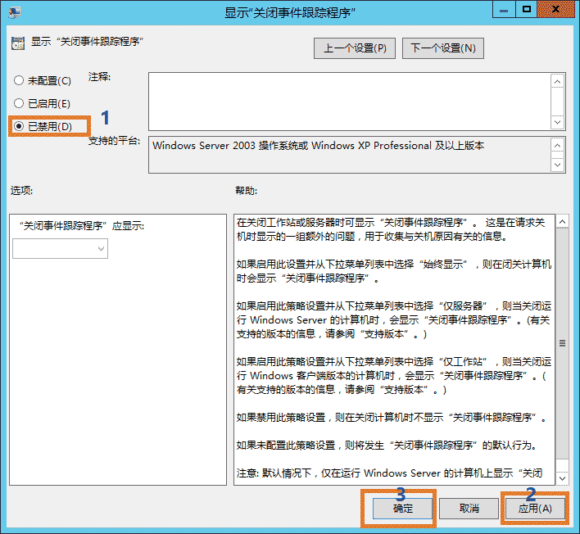The height and width of the screenshot is (534, 580).
Task: Click help pane scroll down arrow
Action: (x=562, y=478)
